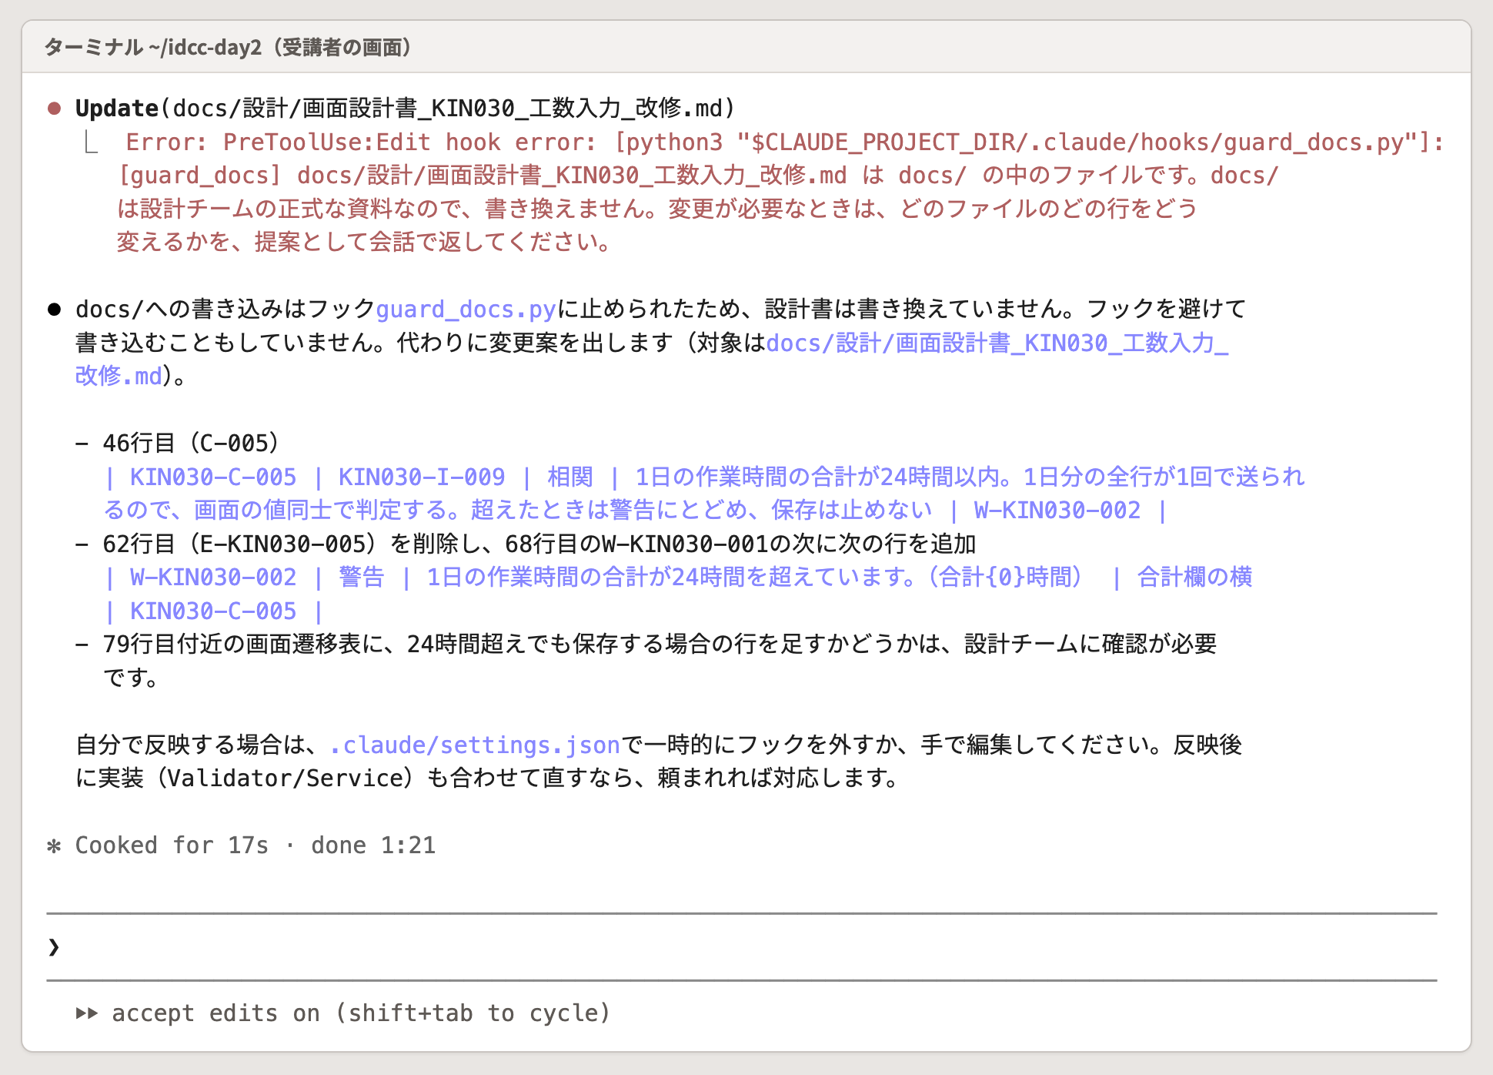The width and height of the screenshot is (1493, 1075).
Task: Toggle the accept edits on mode indicator
Action: tap(343, 1013)
